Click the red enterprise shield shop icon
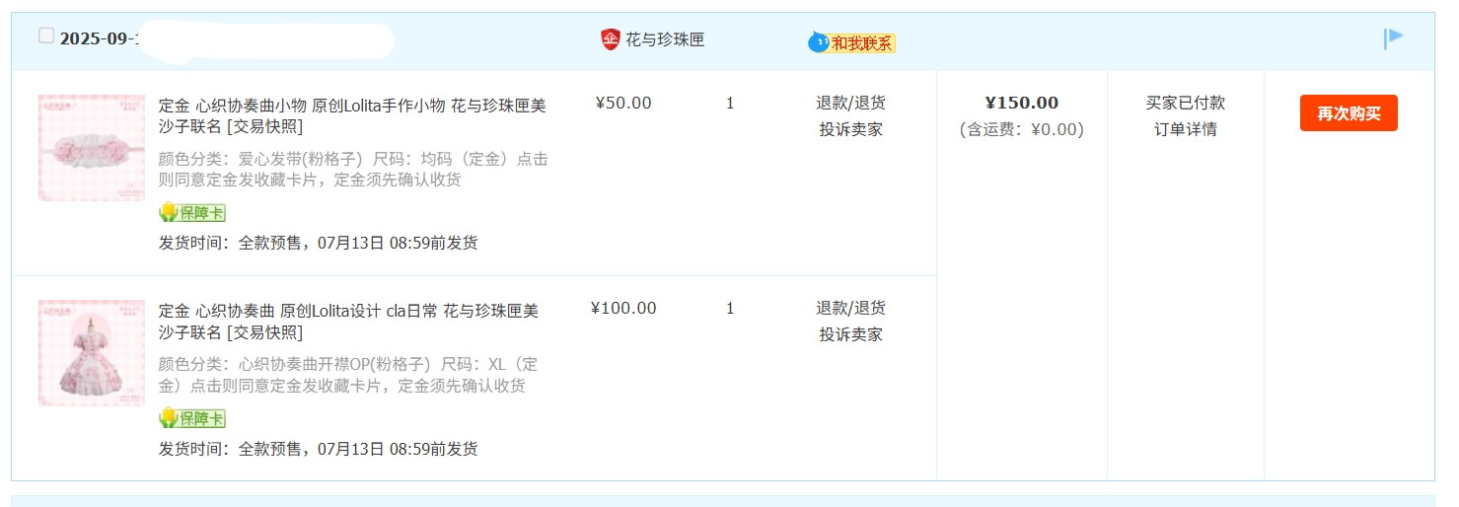Screen dimensions: 1459x507 pos(611,39)
